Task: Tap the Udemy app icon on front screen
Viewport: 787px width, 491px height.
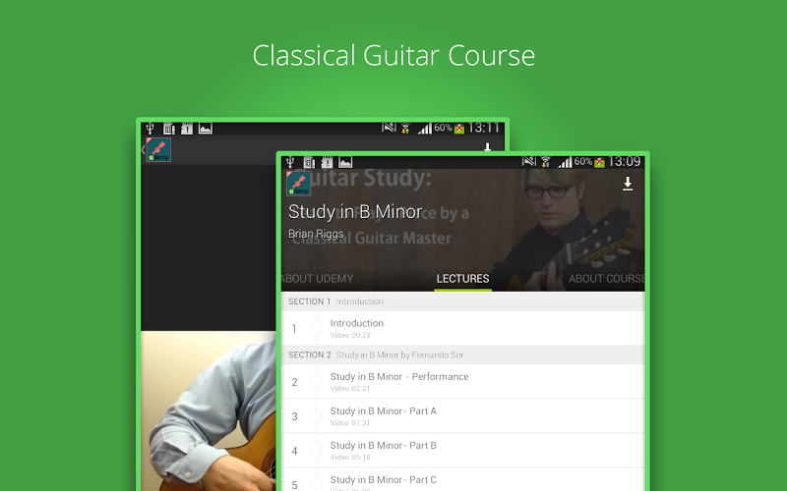Action: pyautogui.click(x=298, y=184)
